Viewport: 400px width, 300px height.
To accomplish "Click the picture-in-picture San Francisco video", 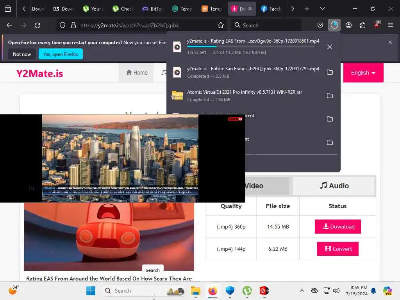I will click(x=122, y=158).
